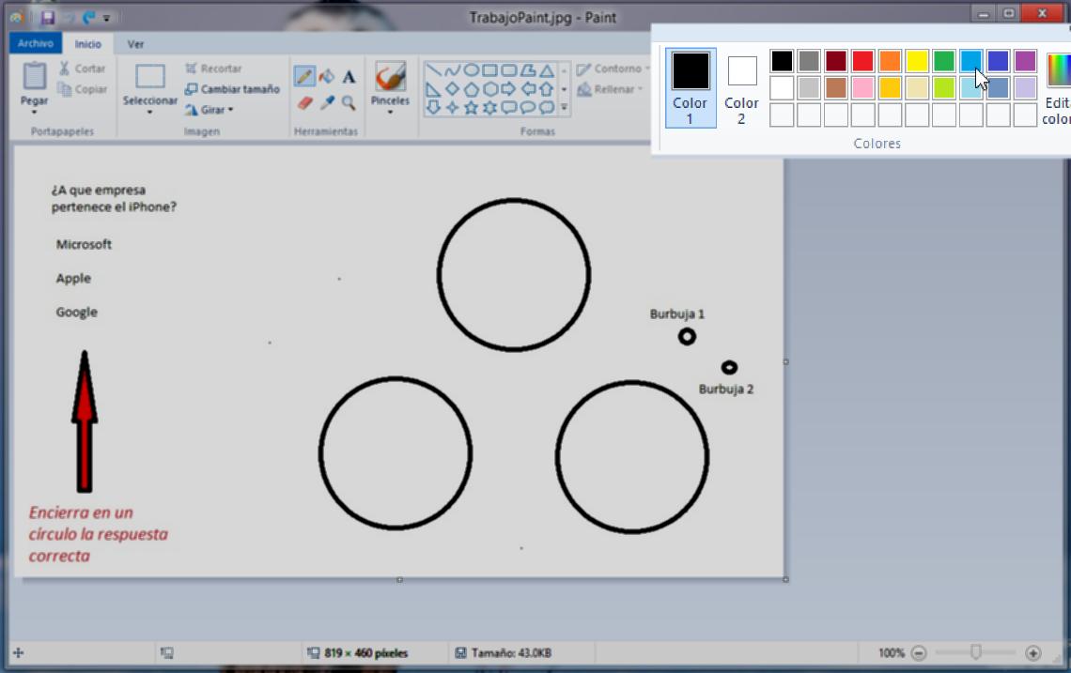
Task: Switch to the Ver tab
Action: (135, 44)
